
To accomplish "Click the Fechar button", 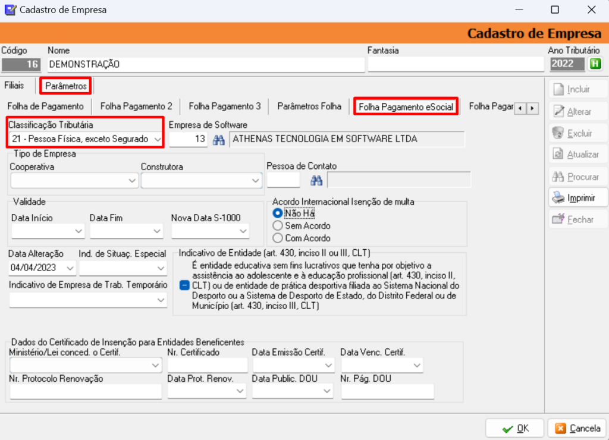I will point(578,220).
